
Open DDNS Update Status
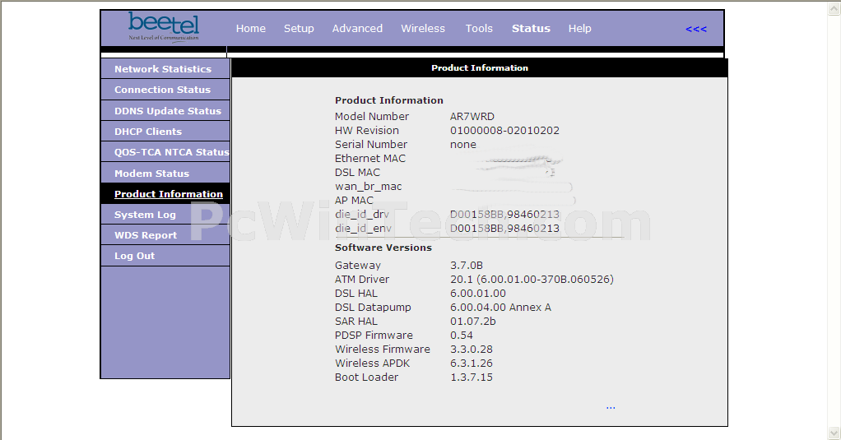pyautogui.click(x=165, y=111)
